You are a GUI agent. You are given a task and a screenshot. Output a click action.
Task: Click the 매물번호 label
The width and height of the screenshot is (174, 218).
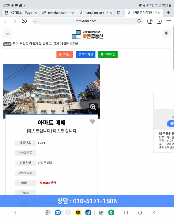coord(25,143)
